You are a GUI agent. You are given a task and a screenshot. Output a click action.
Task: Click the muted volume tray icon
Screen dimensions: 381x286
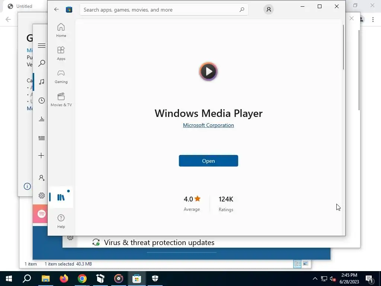click(333, 279)
